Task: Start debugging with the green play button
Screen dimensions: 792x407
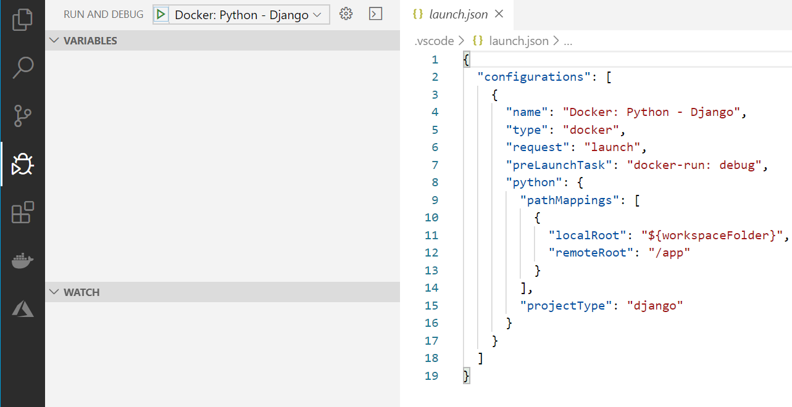Action: (162, 14)
